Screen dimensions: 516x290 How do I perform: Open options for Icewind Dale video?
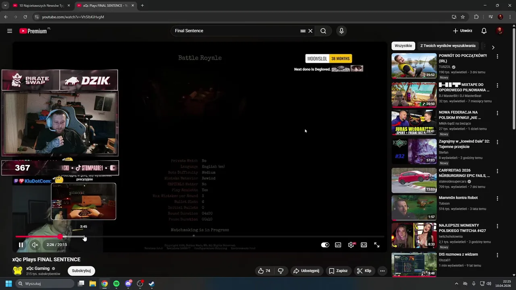tap(497, 142)
